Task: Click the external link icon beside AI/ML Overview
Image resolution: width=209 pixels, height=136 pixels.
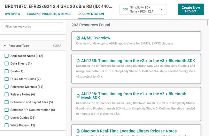Action: pos(78,38)
